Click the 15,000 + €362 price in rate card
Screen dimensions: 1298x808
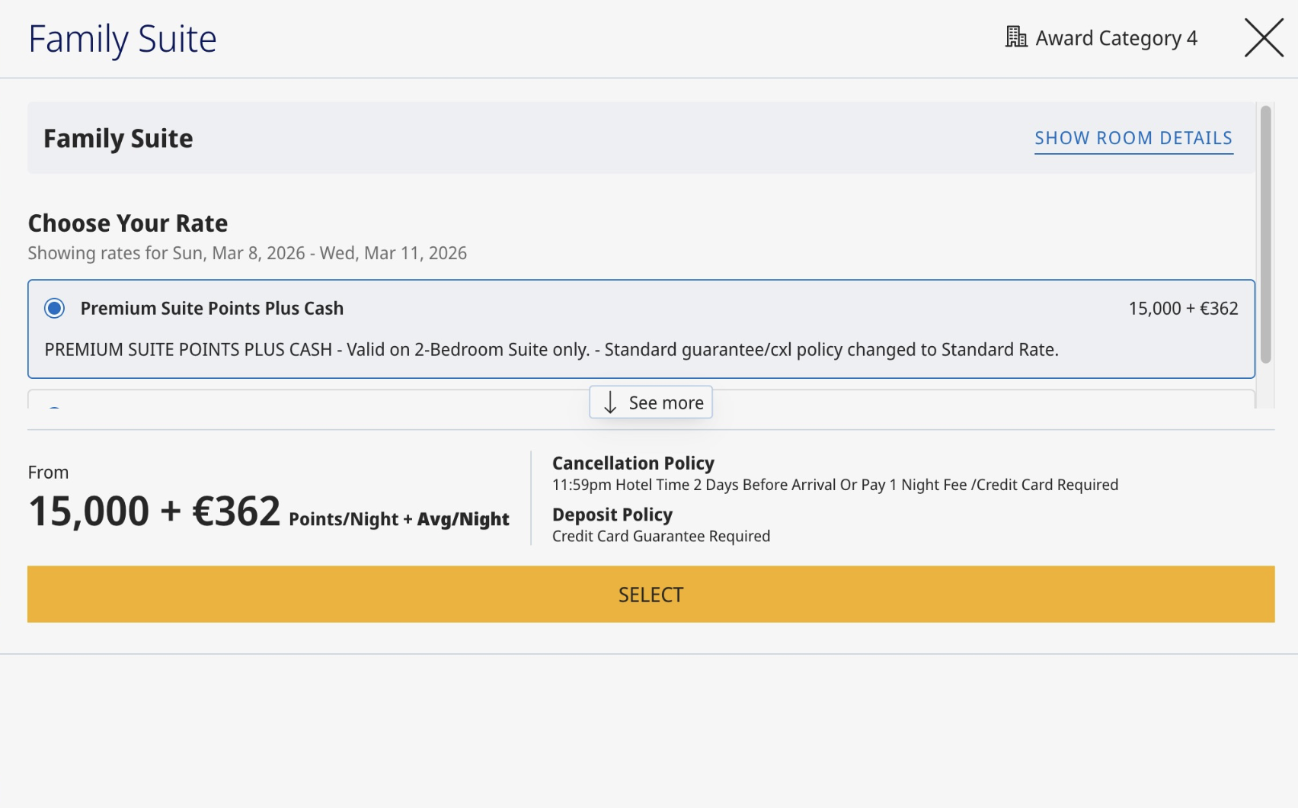[1182, 309]
